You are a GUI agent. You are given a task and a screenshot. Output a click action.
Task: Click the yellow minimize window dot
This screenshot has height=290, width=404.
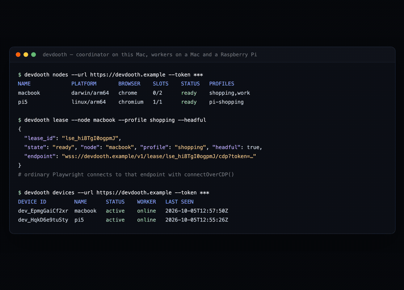pyautogui.click(x=26, y=54)
